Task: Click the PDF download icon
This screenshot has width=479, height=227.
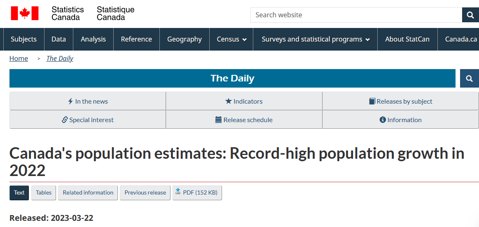Action: click(x=178, y=191)
